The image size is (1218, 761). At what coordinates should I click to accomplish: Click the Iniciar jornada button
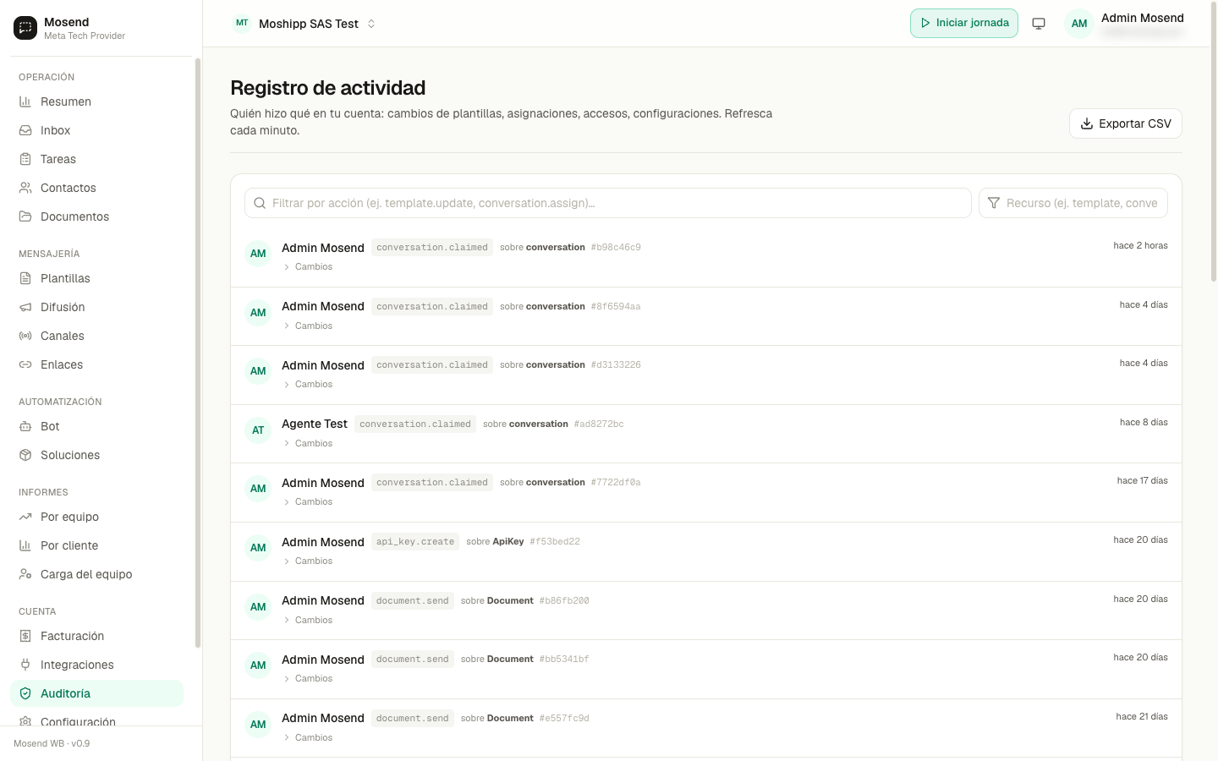964,23
